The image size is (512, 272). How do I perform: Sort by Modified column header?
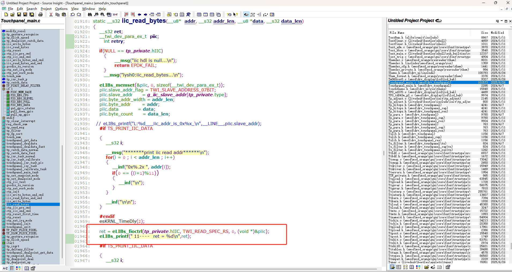pyautogui.click(x=498, y=33)
